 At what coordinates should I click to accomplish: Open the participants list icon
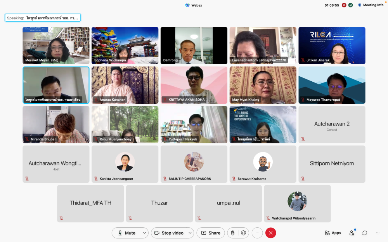(352, 233)
